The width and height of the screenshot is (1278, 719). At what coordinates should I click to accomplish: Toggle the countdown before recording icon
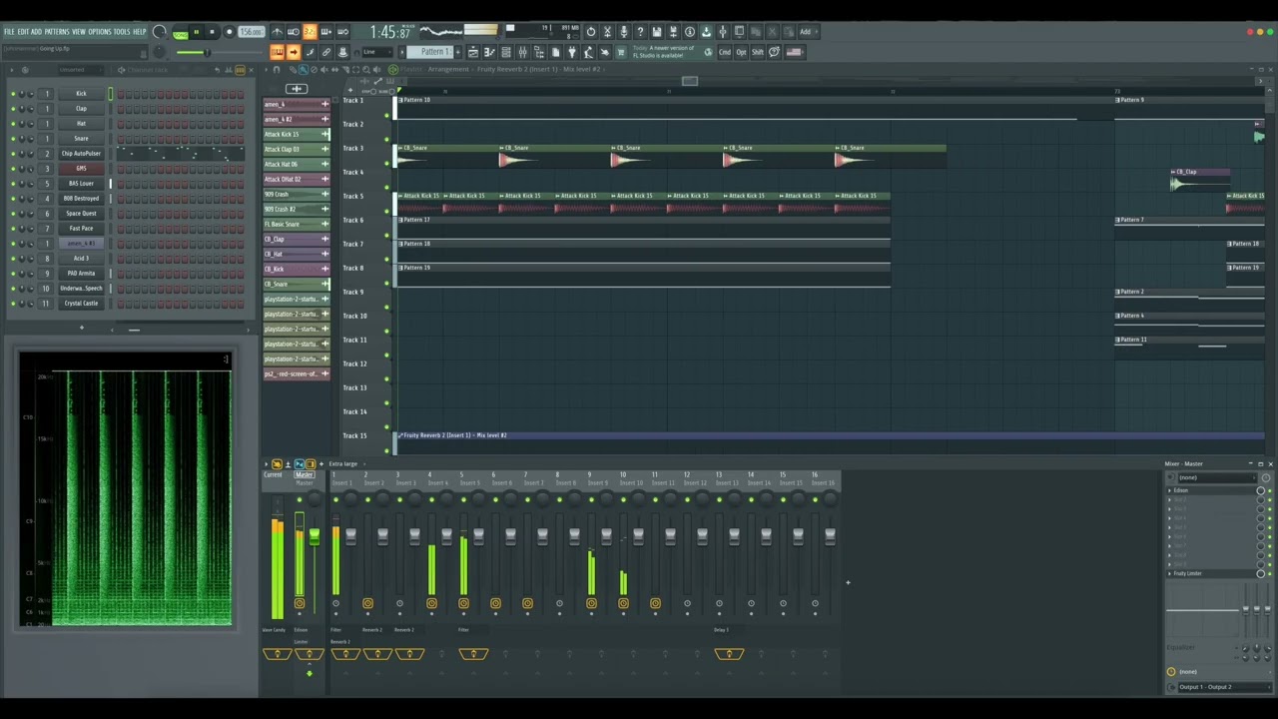point(310,31)
